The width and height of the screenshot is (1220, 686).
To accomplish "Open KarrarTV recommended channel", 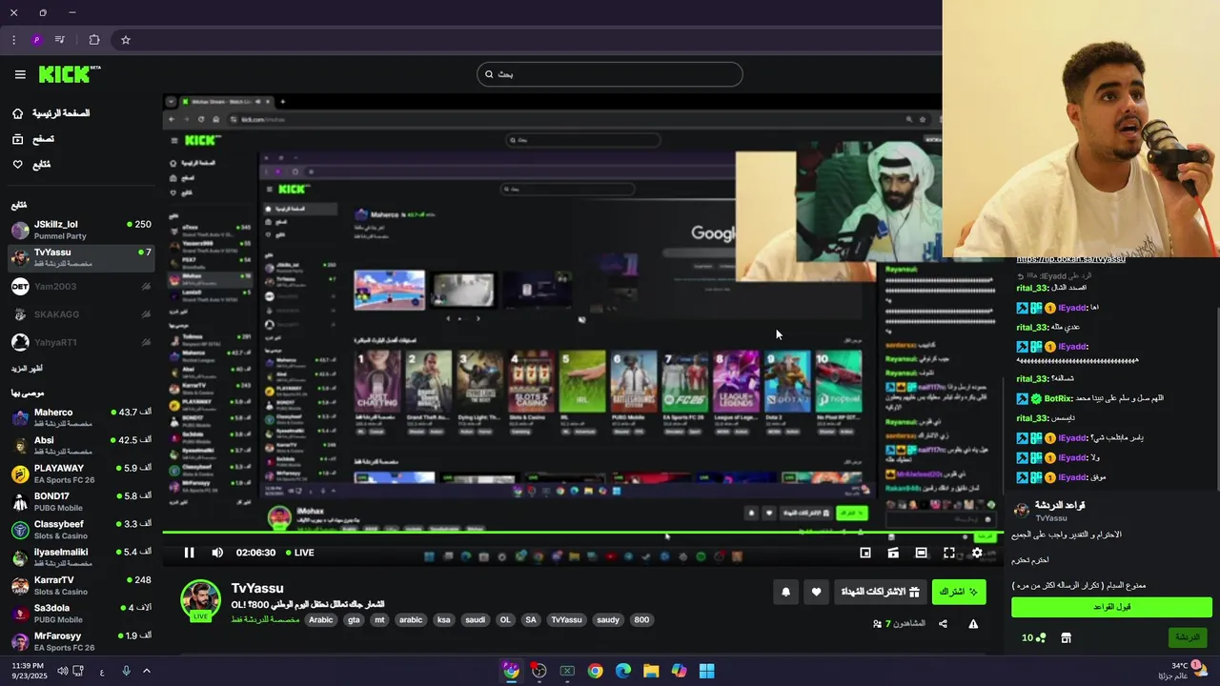I will pos(81,585).
